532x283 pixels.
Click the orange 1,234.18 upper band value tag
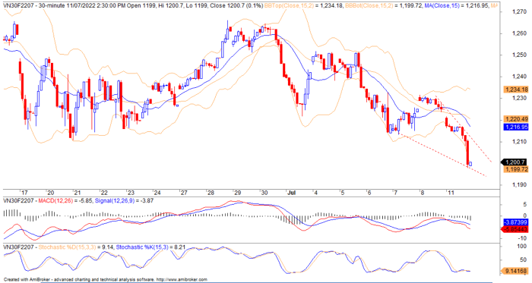[516, 90]
